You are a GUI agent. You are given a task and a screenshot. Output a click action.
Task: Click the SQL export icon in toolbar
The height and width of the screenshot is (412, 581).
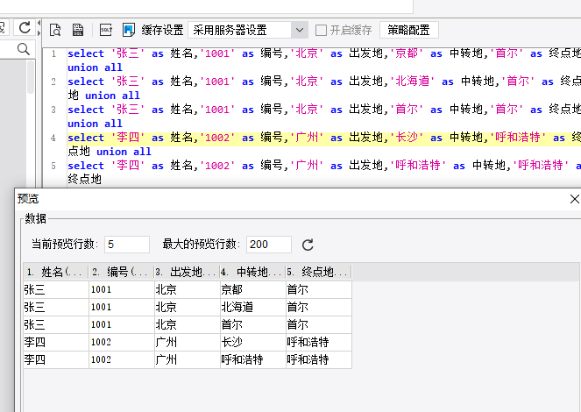tap(106, 30)
